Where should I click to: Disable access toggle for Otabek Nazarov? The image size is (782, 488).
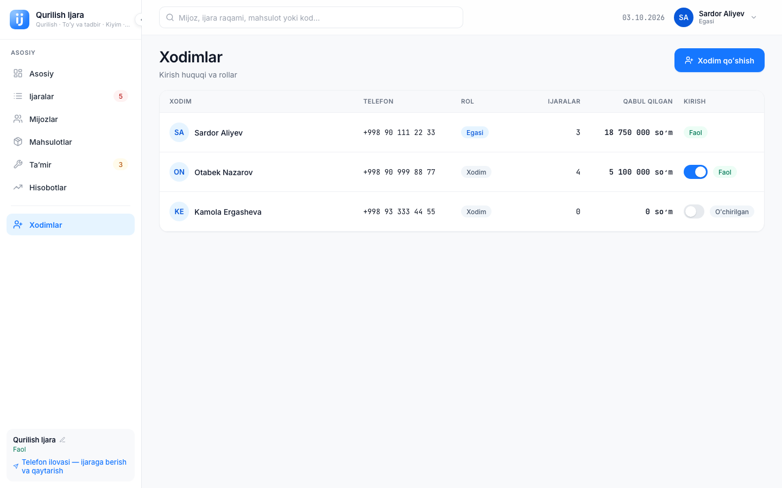tap(696, 172)
